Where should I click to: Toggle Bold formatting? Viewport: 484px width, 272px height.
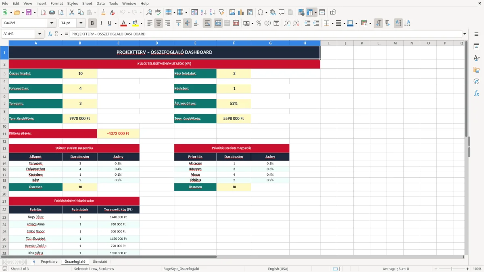pyautogui.click(x=92, y=23)
